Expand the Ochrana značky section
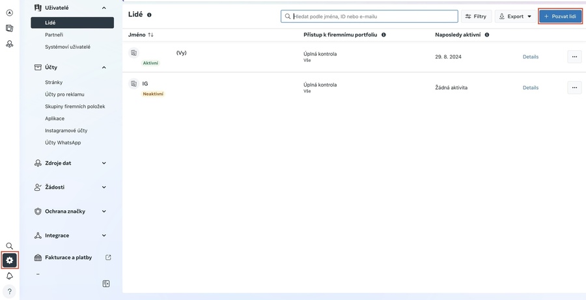The height and width of the screenshot is (300, 586). 104,211
